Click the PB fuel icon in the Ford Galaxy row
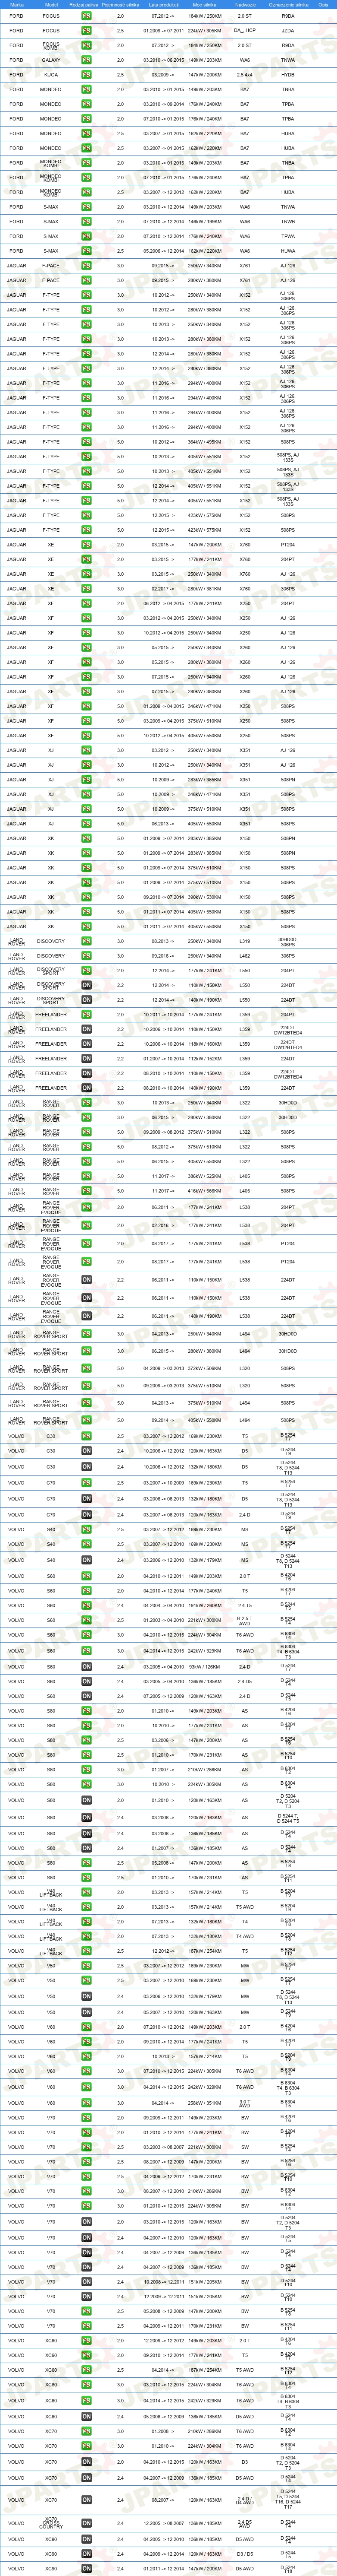Image resolution: width=337 pixels, height=2576 pixels. [x=87, y=60]
